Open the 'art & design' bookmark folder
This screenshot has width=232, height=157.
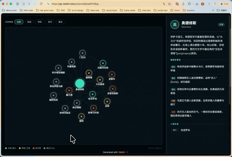(x=76, y=10)
